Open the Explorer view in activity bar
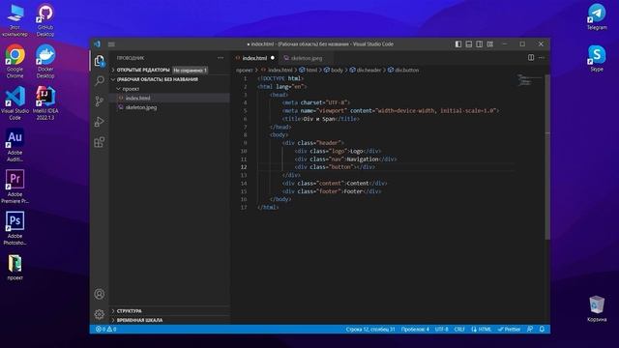 pyautogui.click(x=100, y=61)
